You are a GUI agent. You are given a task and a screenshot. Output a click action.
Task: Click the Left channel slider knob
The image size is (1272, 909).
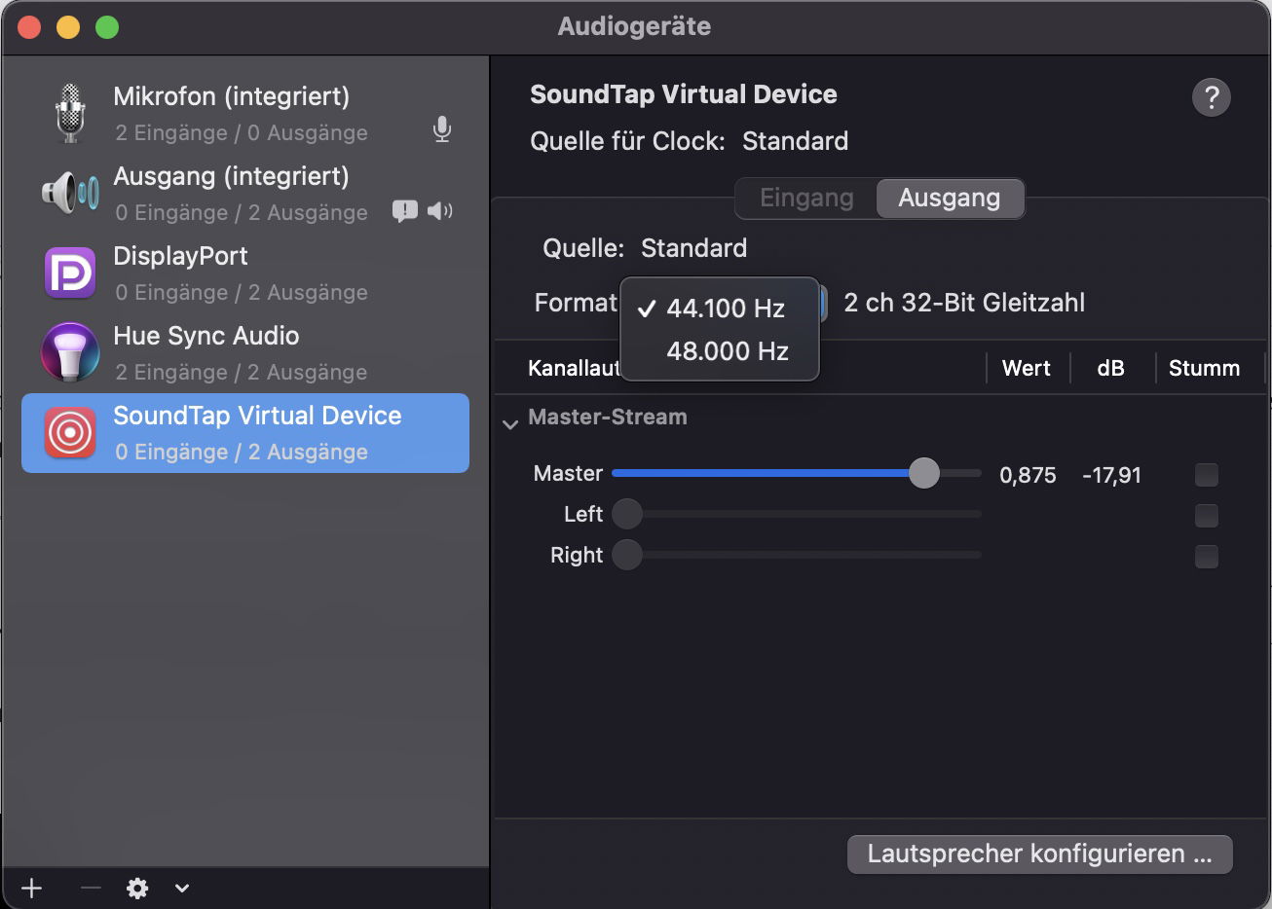point(627,514)
